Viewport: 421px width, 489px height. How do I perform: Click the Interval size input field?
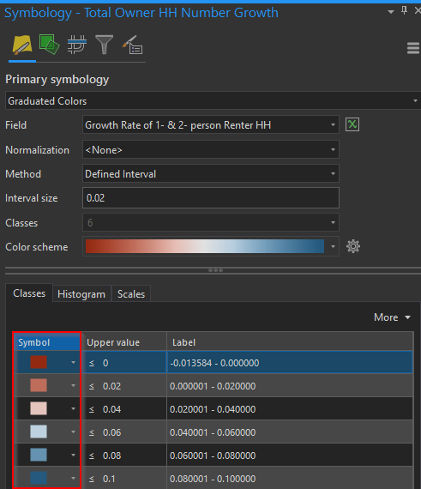(211, 197)
